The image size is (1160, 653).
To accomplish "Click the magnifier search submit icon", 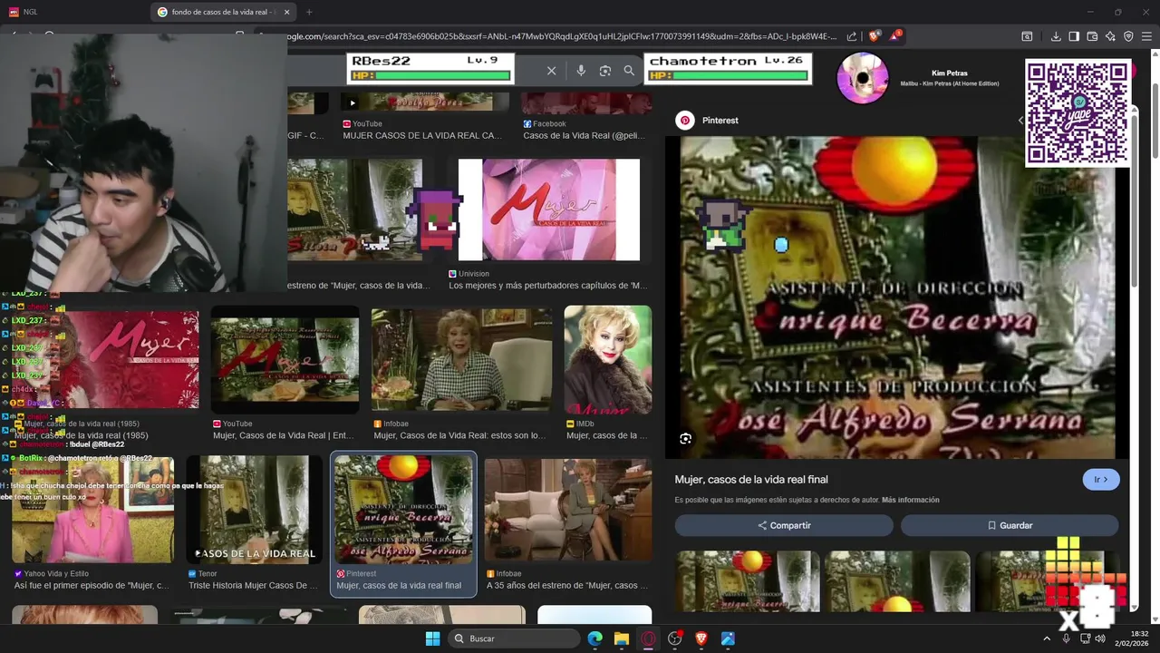I will click(x=629, y=71).
